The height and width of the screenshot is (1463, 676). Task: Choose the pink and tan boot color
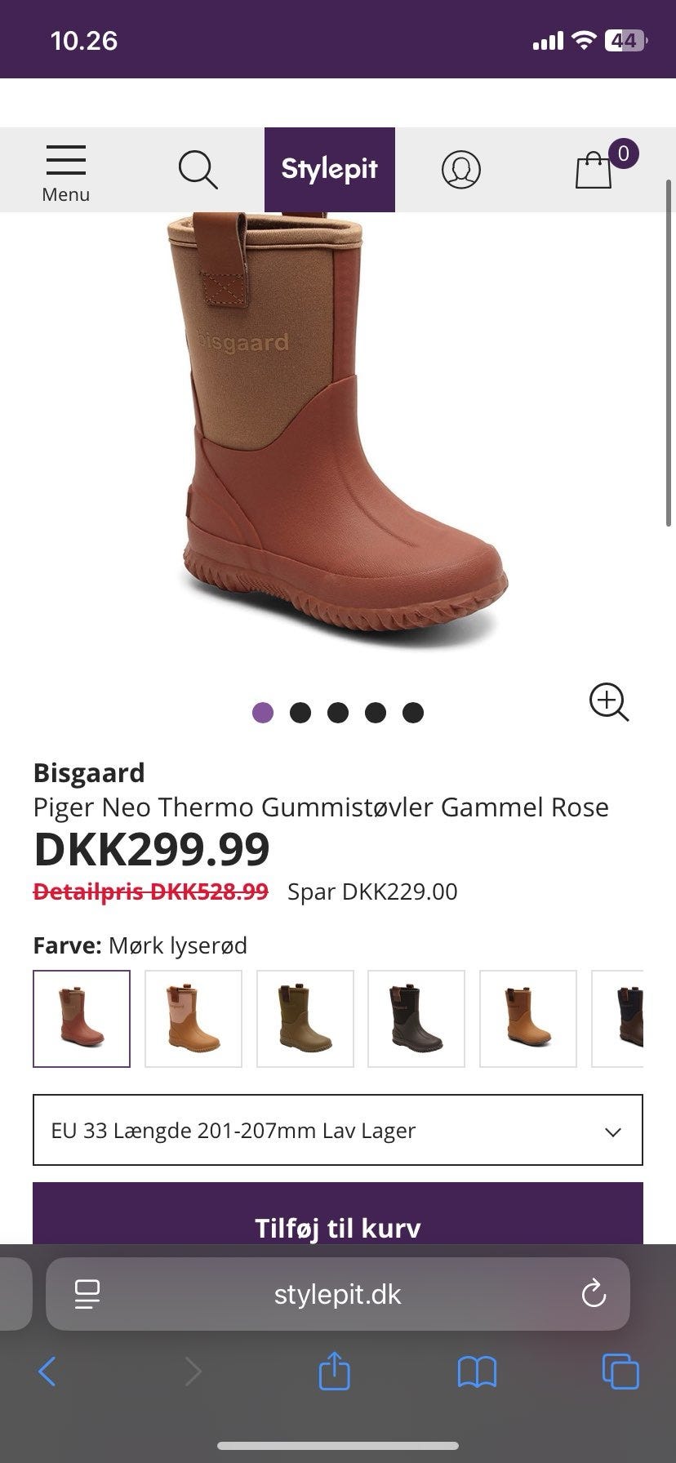tap(193, 1019)
